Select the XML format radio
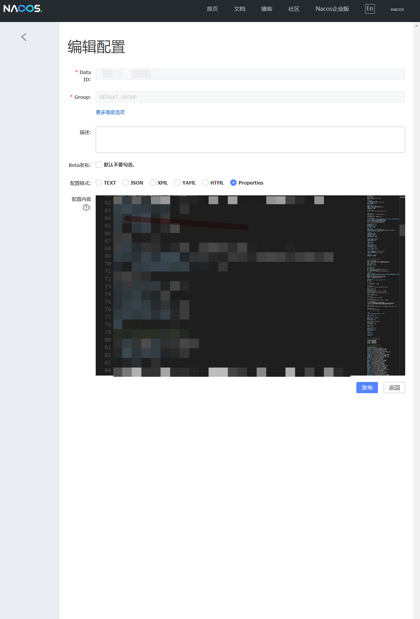 [x=153, y=183]
